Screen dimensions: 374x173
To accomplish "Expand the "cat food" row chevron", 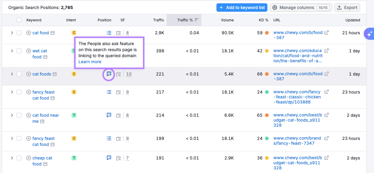I will (x=12, y=33).
